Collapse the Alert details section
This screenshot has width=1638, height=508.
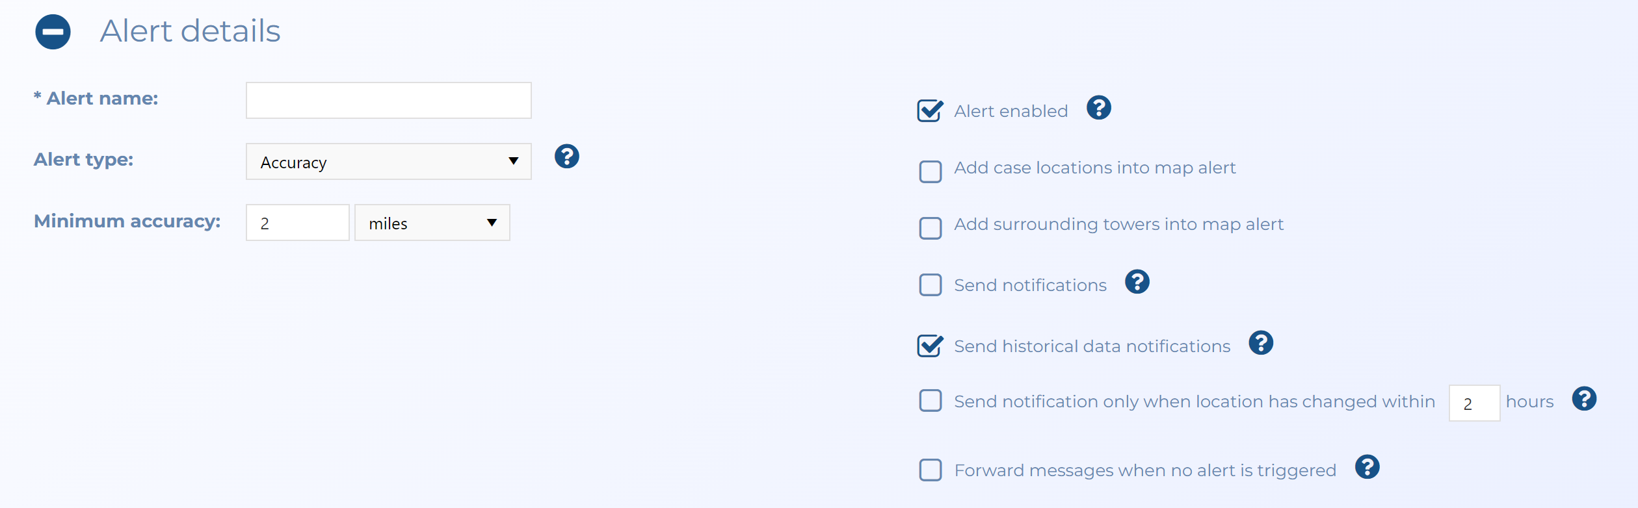pyautogui.click(x=53, y=32)
